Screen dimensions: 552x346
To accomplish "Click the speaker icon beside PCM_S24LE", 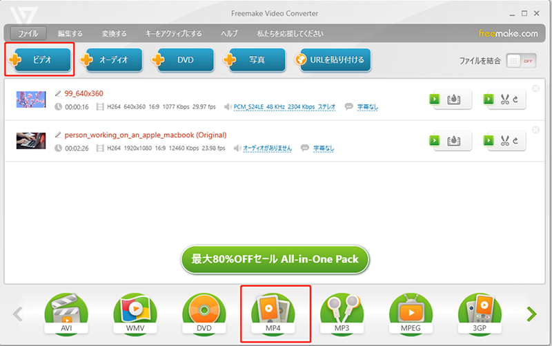I will [228, 107].
